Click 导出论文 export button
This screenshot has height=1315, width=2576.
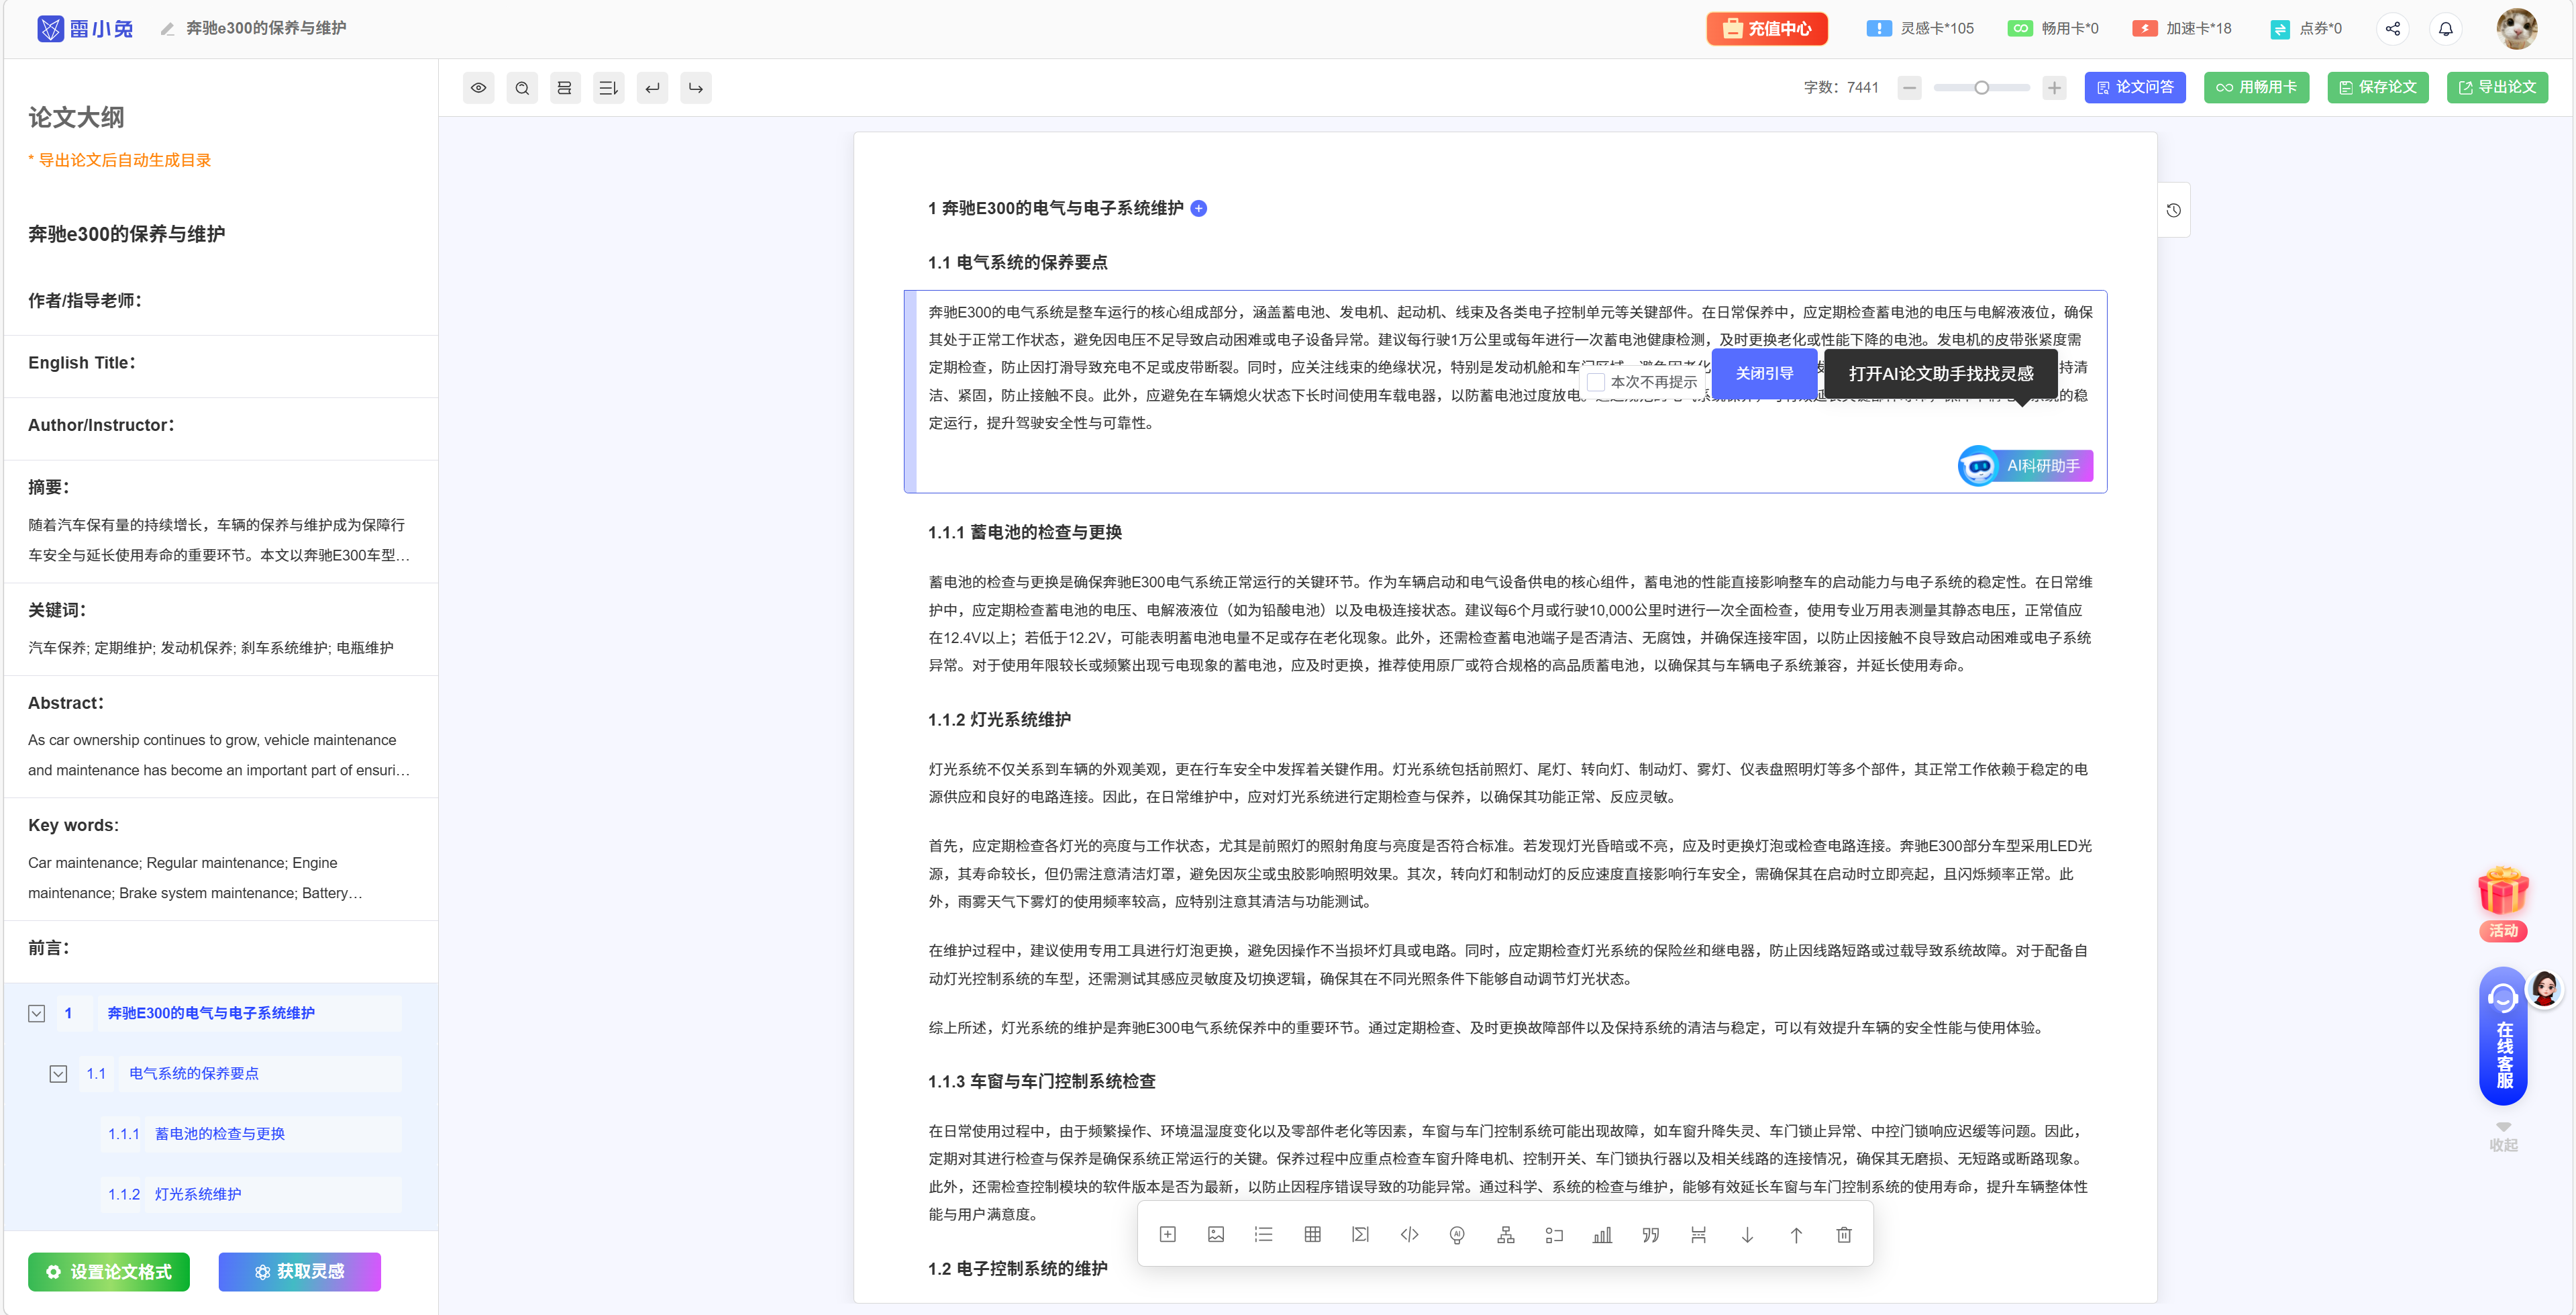[2497, 88]
